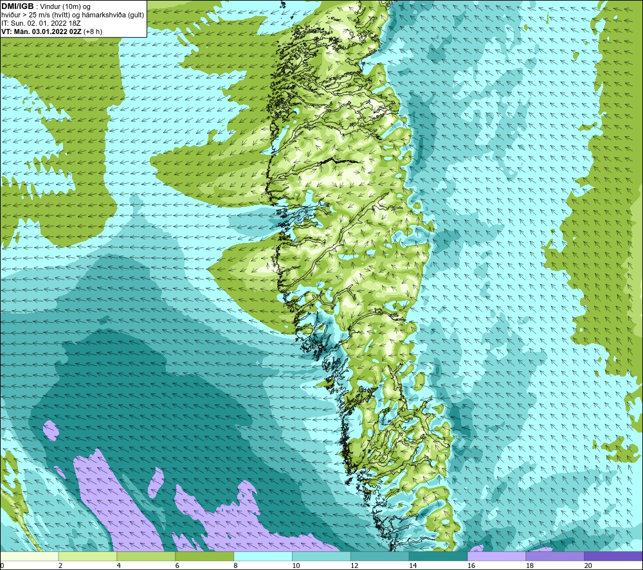The height and width of the screenshot is (570, 643).
Task: Click the 14–16 m/s dark teal legend swatch
Action: pos(438,557)
